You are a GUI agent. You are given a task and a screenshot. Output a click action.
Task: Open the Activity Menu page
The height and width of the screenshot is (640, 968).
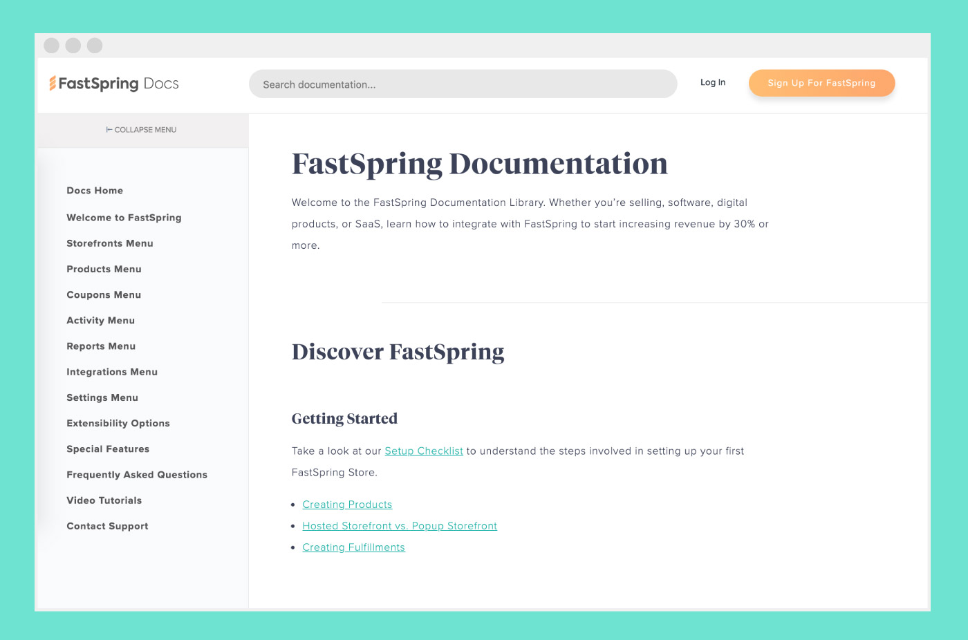[x=100, y=320]
